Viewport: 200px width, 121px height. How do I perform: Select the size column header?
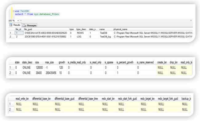click(37, 62)
